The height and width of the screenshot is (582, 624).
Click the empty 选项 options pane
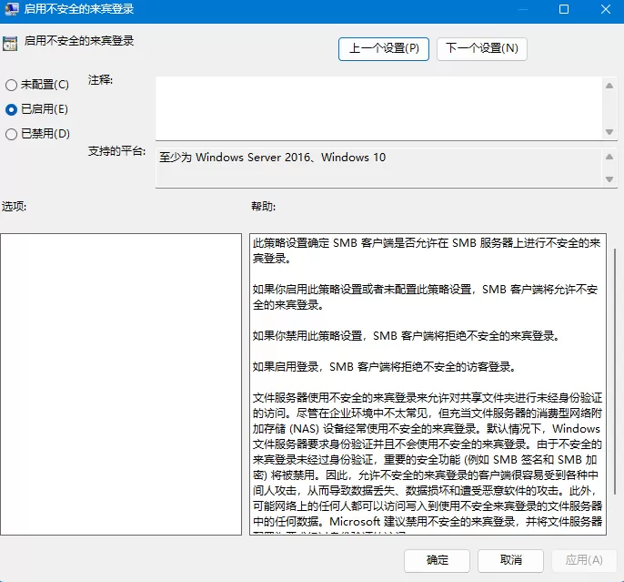click(121, 384)
